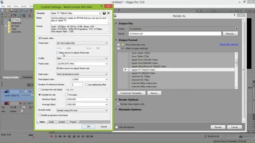This screenshot has height=143, width=255.
Task: Star the Apple TV 540p30 Video template
Action: tap(129, 73)
